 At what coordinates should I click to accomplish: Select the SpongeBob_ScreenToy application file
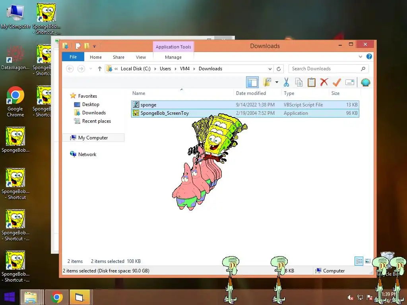coord(245,113)
